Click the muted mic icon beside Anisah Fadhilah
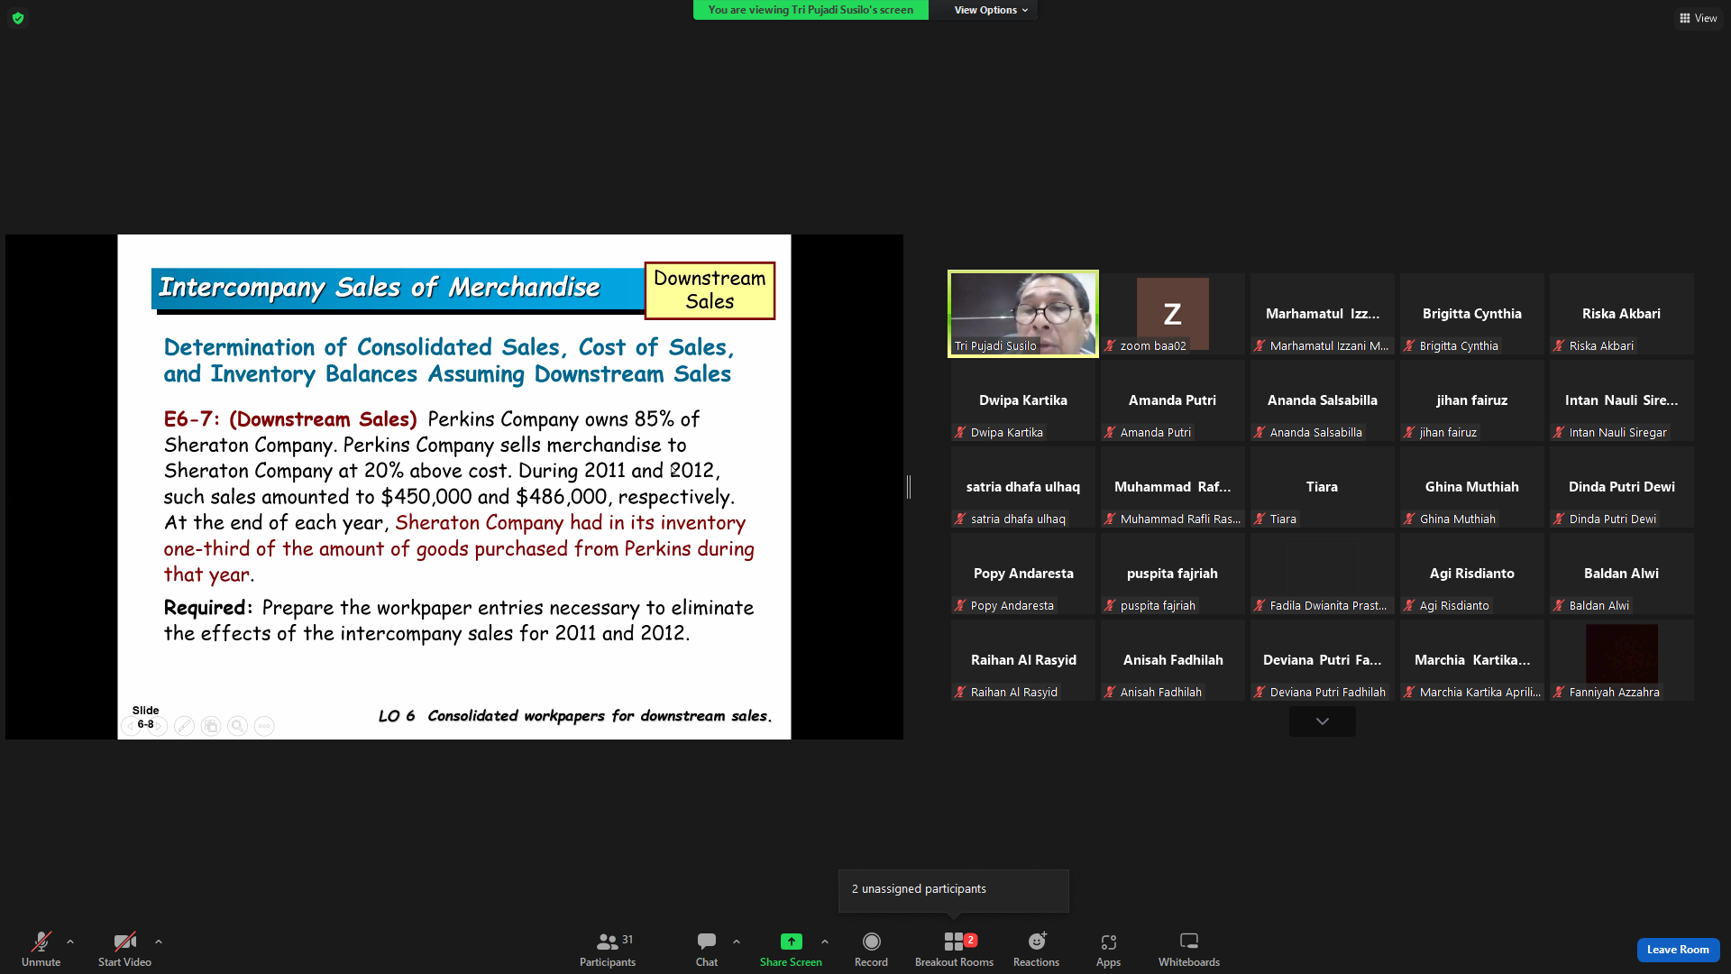Viewport: 1731px width, 974px height. [1110, 693]
